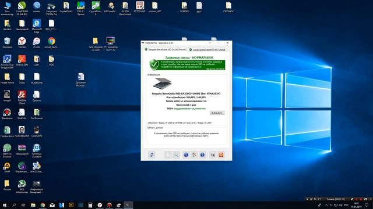Select the Picture folder on desktop
373x209 pixels.
pos(7,185)
